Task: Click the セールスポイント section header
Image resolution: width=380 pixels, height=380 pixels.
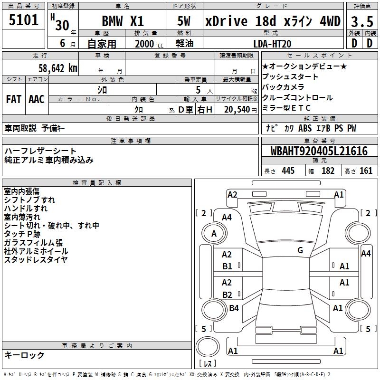Action: click(319, 56)
